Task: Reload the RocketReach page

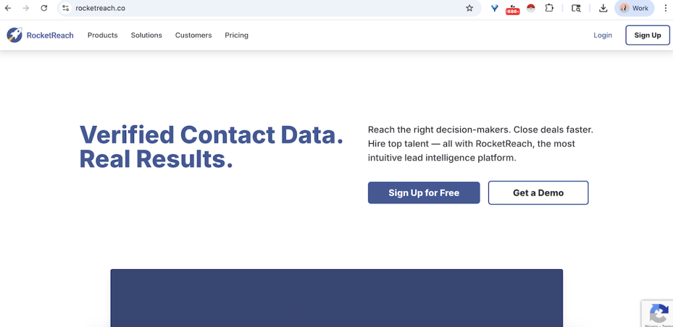Action: [44, 9]
